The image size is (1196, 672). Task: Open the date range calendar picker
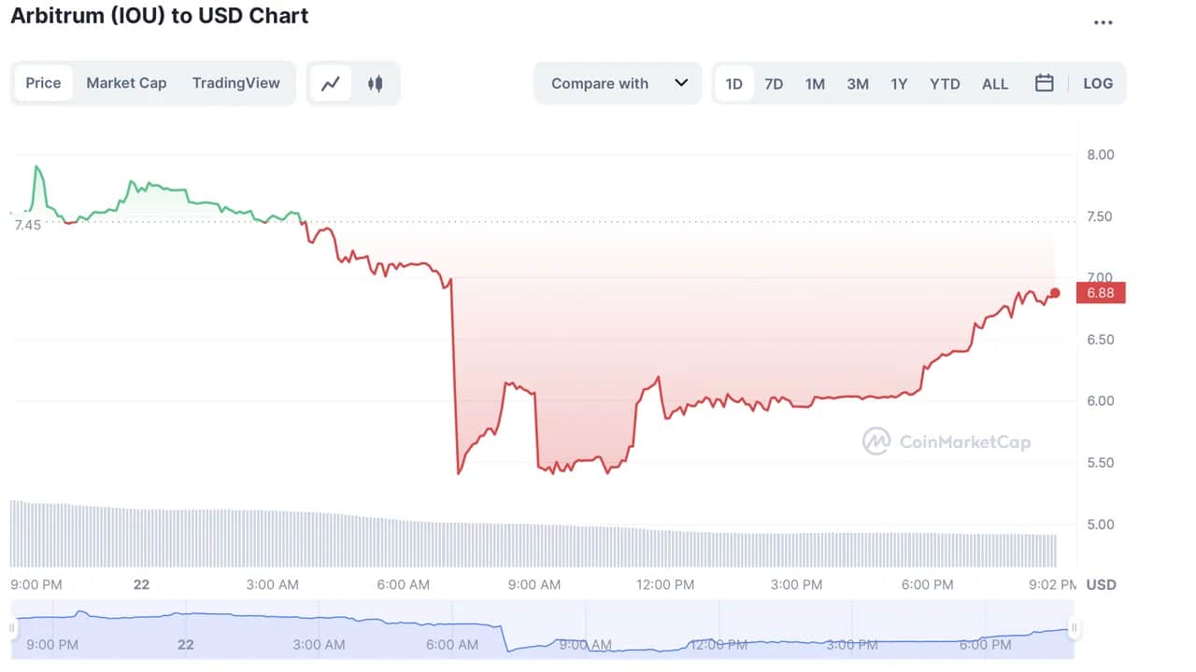[x=1044, y=83]
